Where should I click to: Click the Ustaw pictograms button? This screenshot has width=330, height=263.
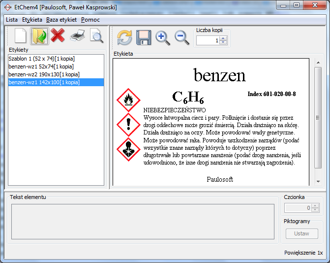301,233
